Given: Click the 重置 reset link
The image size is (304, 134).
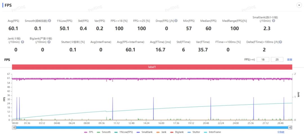Looking at the screenshot, I should coord(289,59).
